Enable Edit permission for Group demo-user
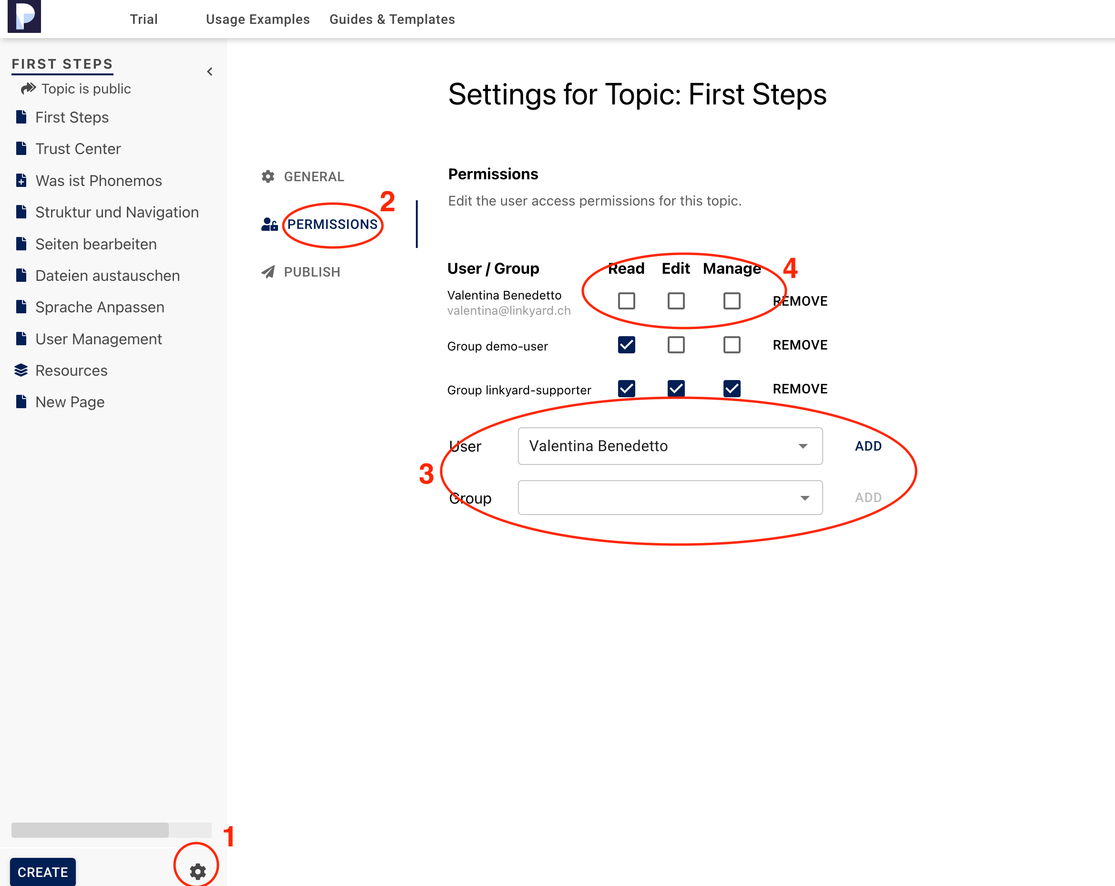The height and width of the screenshot is (886, 1115). click(676, 344)
